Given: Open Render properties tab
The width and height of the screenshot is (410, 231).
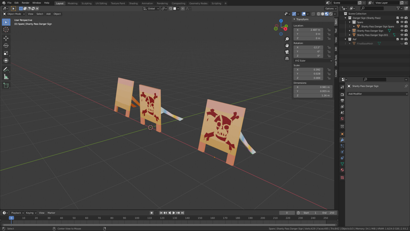Looking at the screenshot, I should tap(342, 95).
